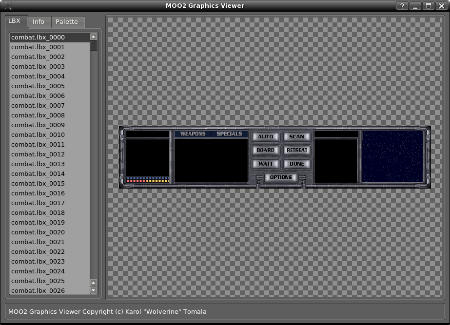View combat.lbx_0025 image
This screenshot has width=450, height=325.
click(50, 281)
